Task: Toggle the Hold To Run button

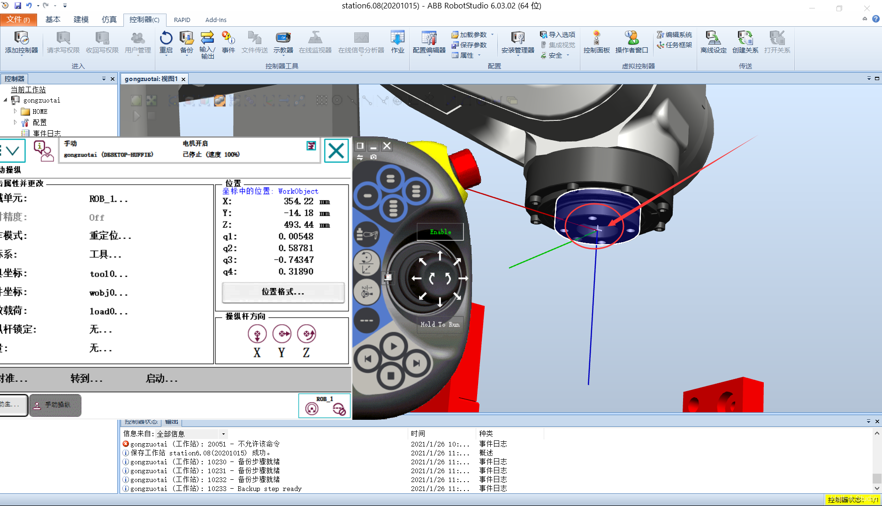Action: pos(440,324)
